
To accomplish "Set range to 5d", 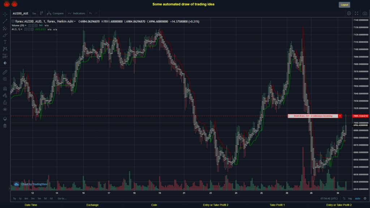I will coord(45,199).
